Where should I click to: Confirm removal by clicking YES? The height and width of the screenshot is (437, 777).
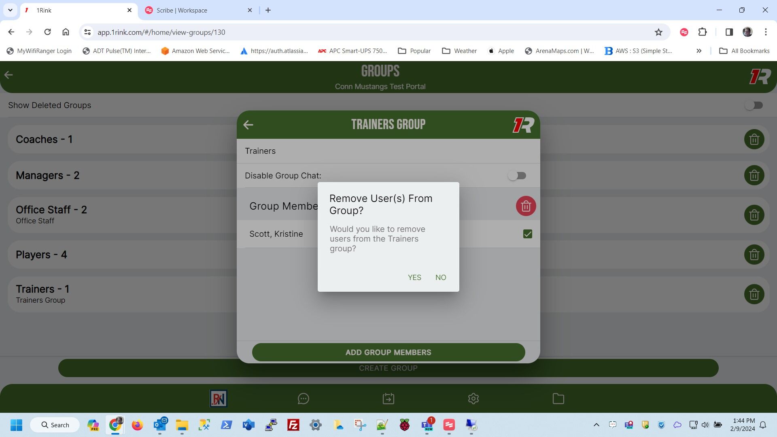414,278
